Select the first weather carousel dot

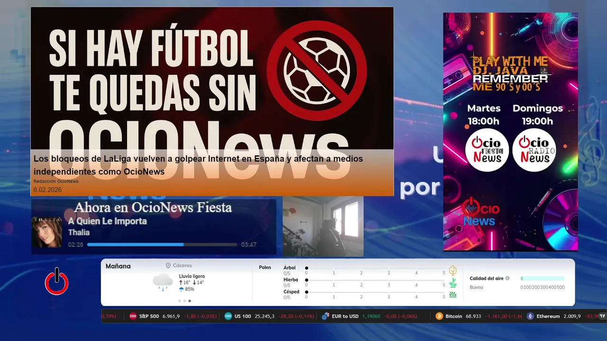point(179,301)
